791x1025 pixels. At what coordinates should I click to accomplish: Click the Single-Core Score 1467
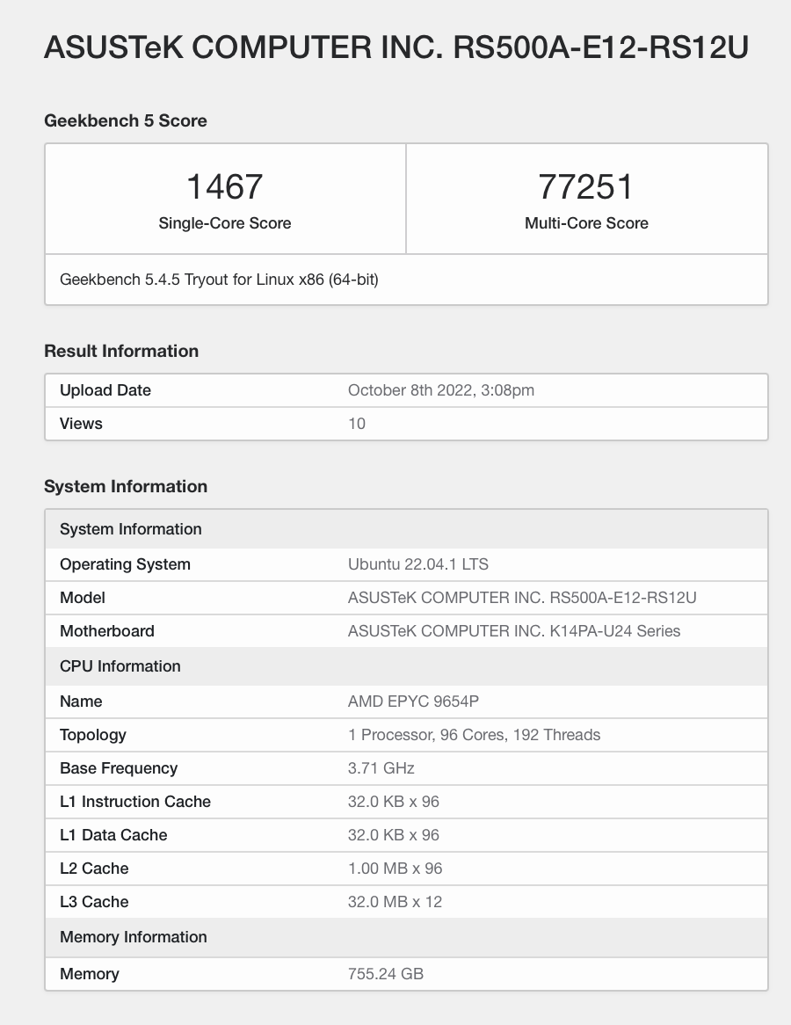[x=224, y=186]
